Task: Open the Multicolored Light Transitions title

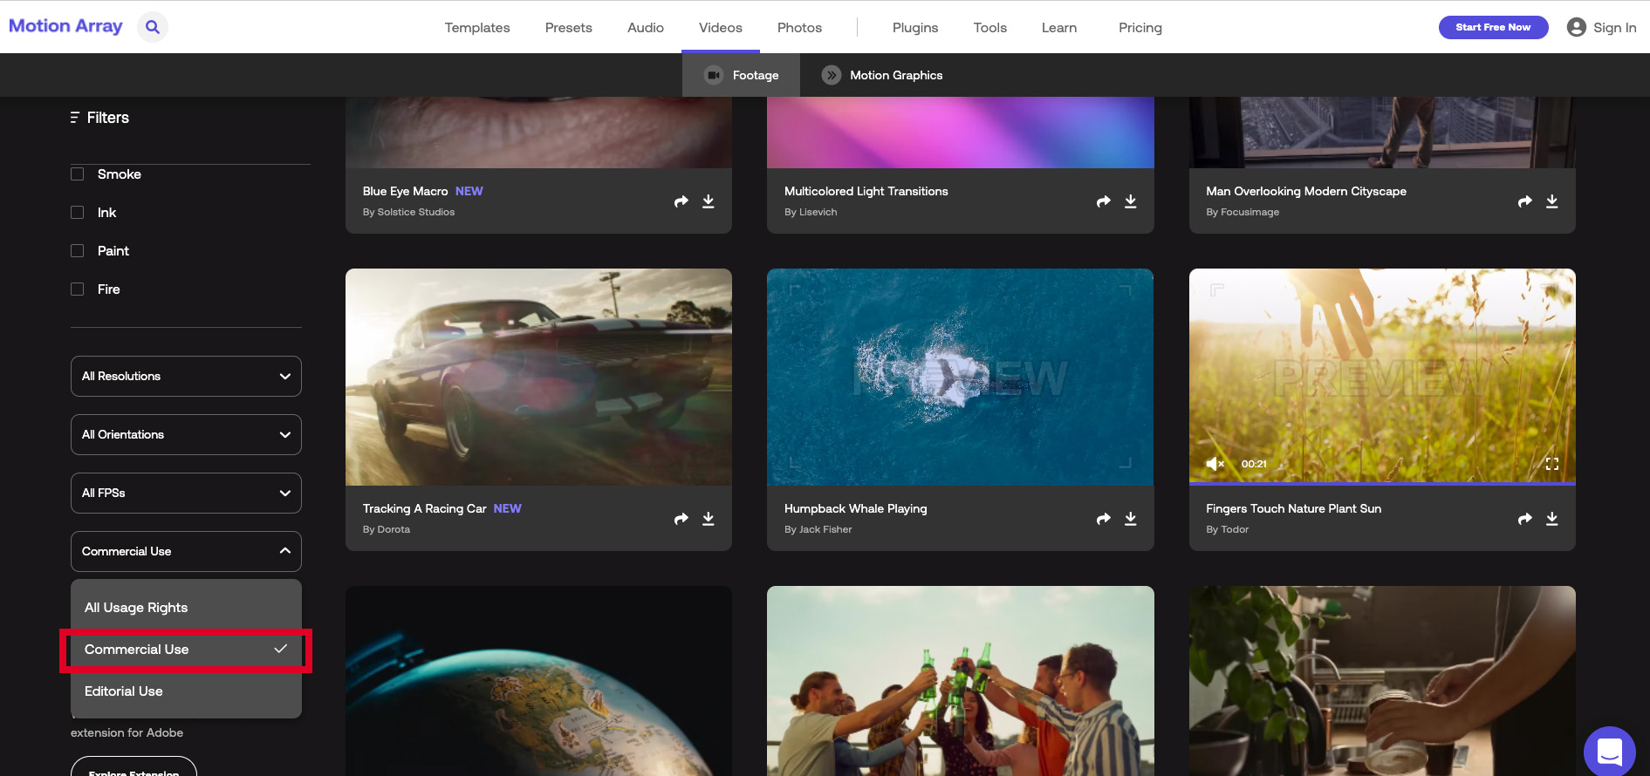Action: [x=866, y=191]
